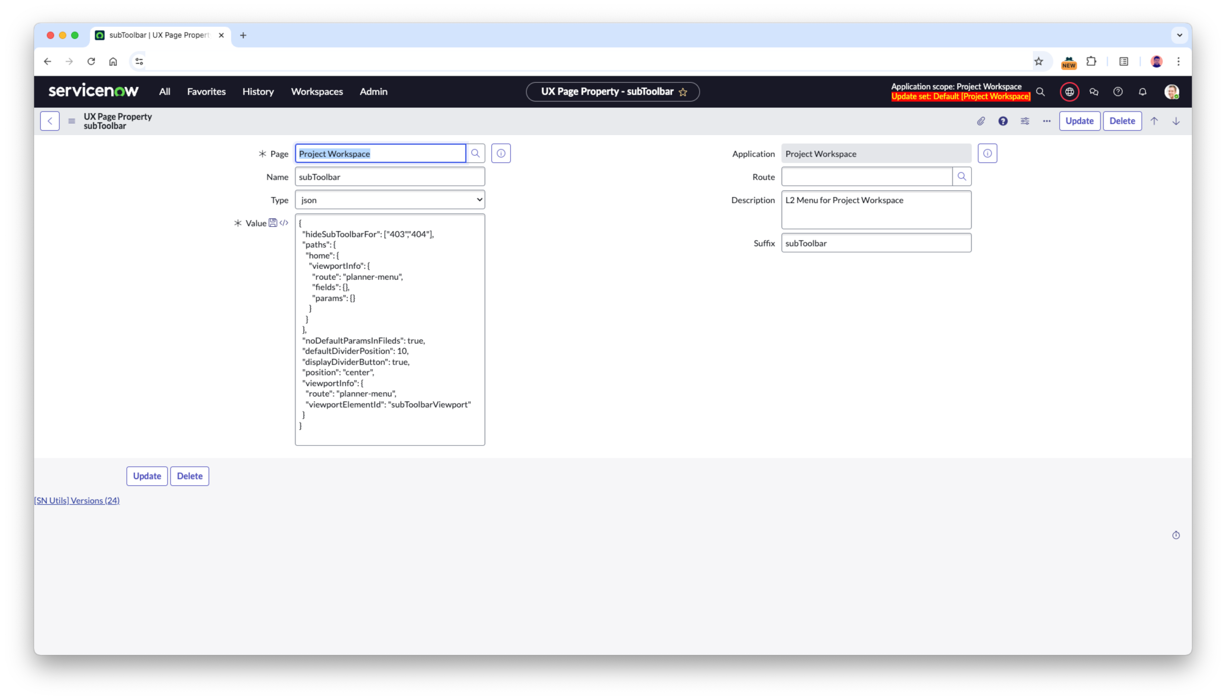Click the bottom Update button

pyautogui.click(x=147, y=476)
